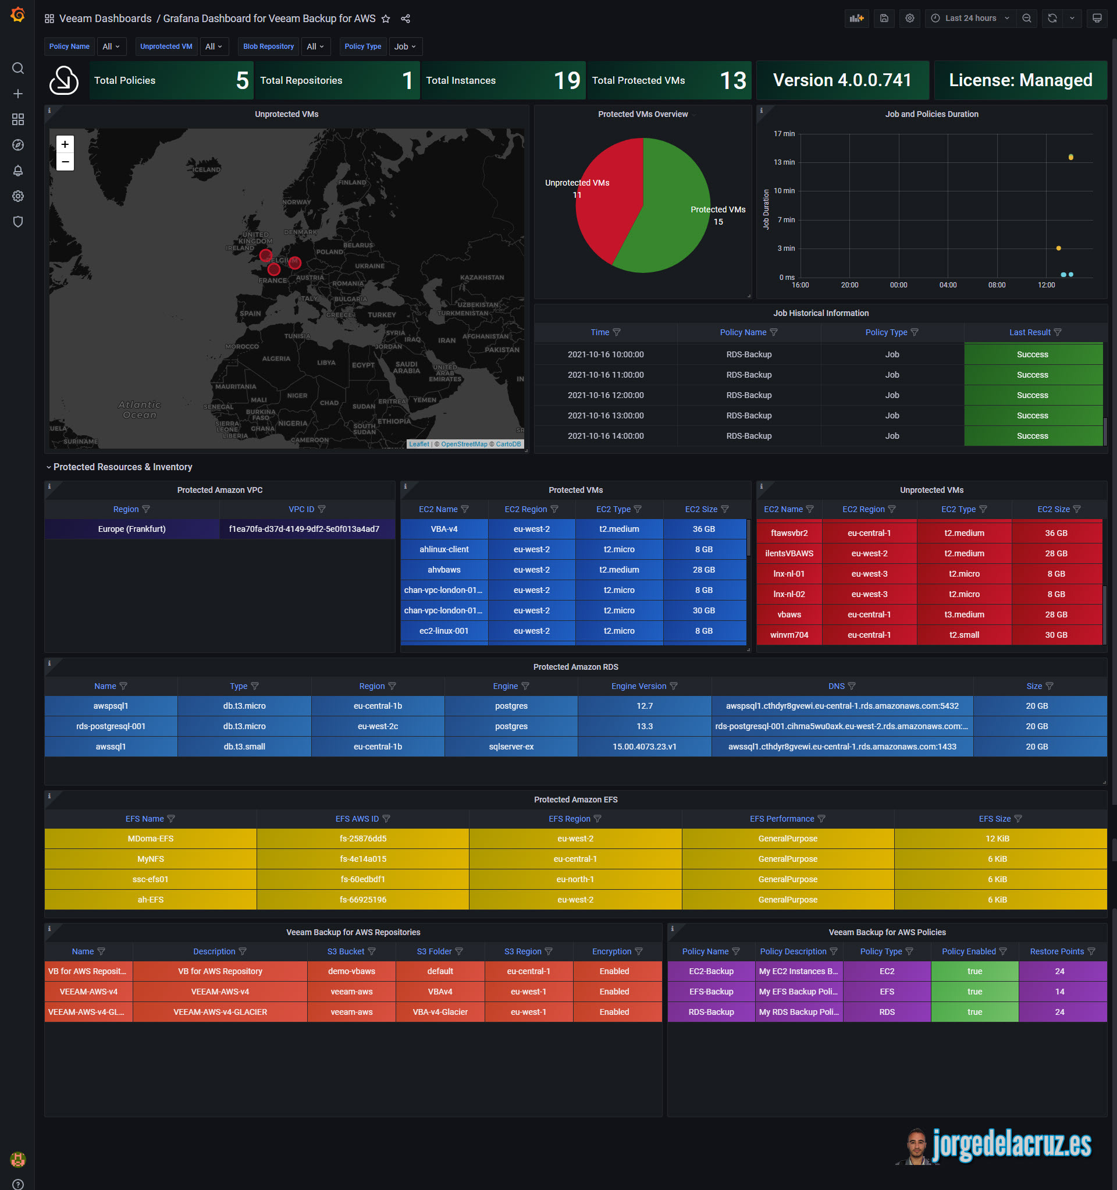
Task: Click the zoom out time range icon
Action: point(1027,18)
